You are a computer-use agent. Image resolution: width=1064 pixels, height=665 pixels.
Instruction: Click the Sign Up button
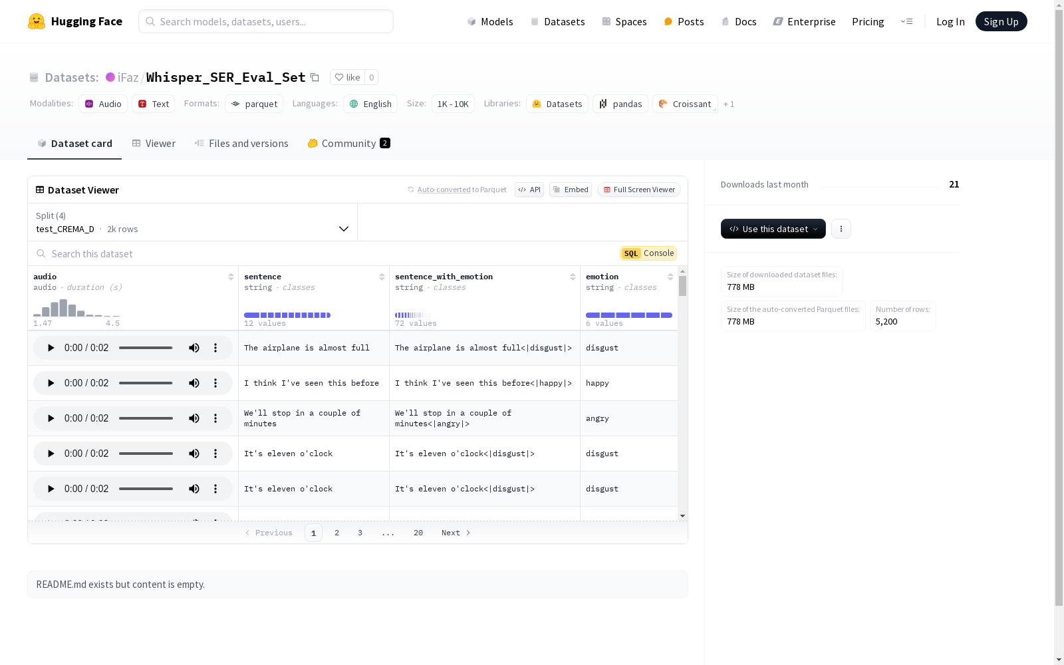tap(1001, 21)
